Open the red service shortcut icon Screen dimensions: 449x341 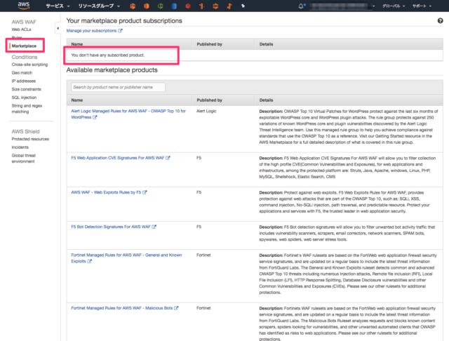(x=188, y=6)
